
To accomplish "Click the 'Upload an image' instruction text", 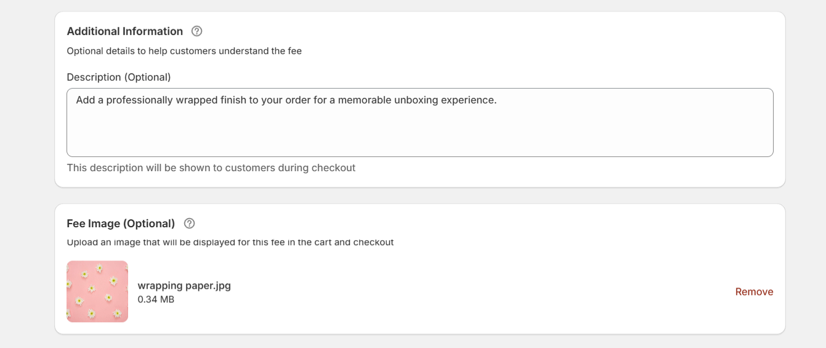I will pos(230,242).
